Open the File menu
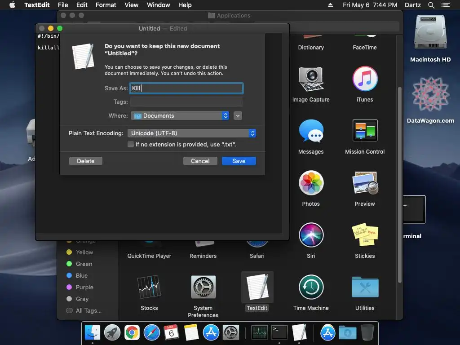 click(x=63, y=5)
